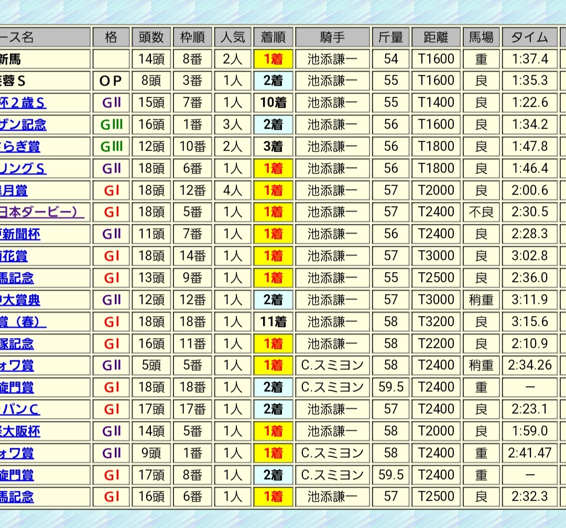566x528 pixels.
Task: Select the 2:30.5 time cell
Action: (x=529, y=212)
